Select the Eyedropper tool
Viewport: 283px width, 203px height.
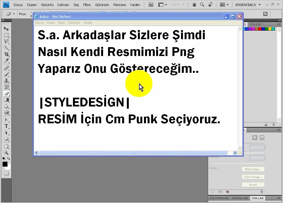[x=6, y=60]
